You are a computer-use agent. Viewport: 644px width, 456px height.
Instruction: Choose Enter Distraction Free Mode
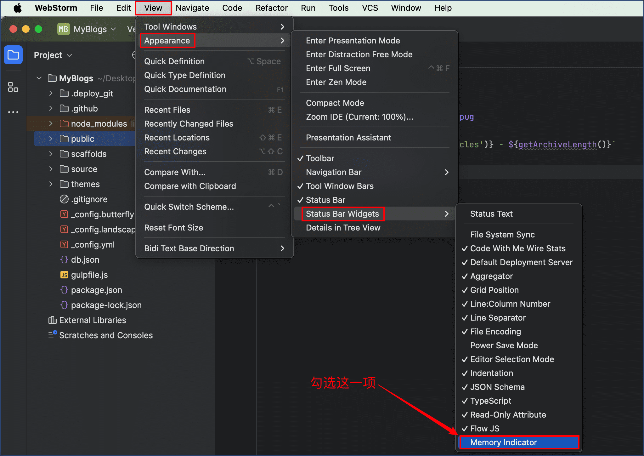(374, 54)
